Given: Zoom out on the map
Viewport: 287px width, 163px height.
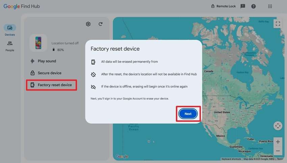Looking at the screenshot, I should pos(278,151).
